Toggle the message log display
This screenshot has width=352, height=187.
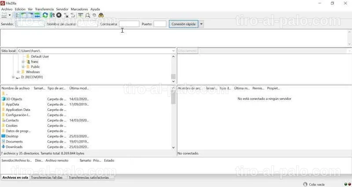17,15
